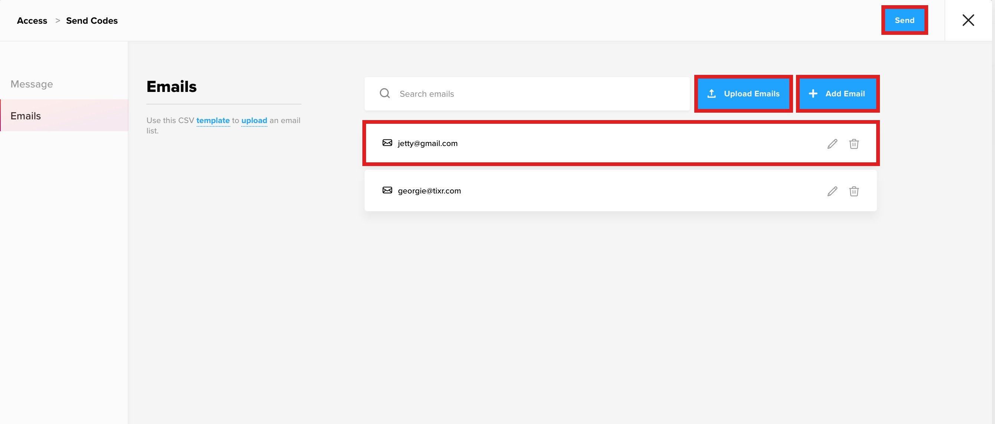This screenshot has width=995, height=424.
Task: Go back to Access breadcrumb
Action: (32, 21)
